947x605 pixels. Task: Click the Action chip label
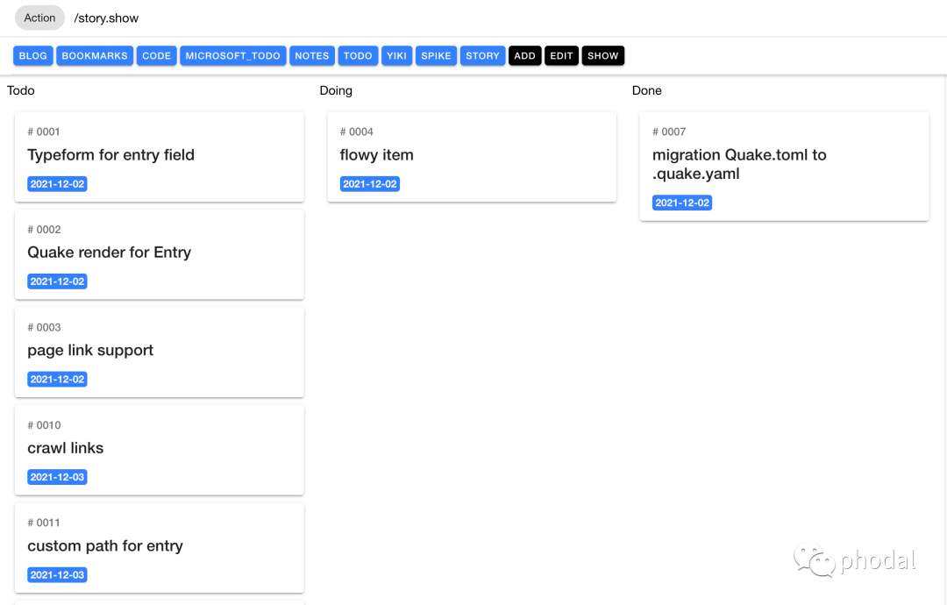click(39, 18)
